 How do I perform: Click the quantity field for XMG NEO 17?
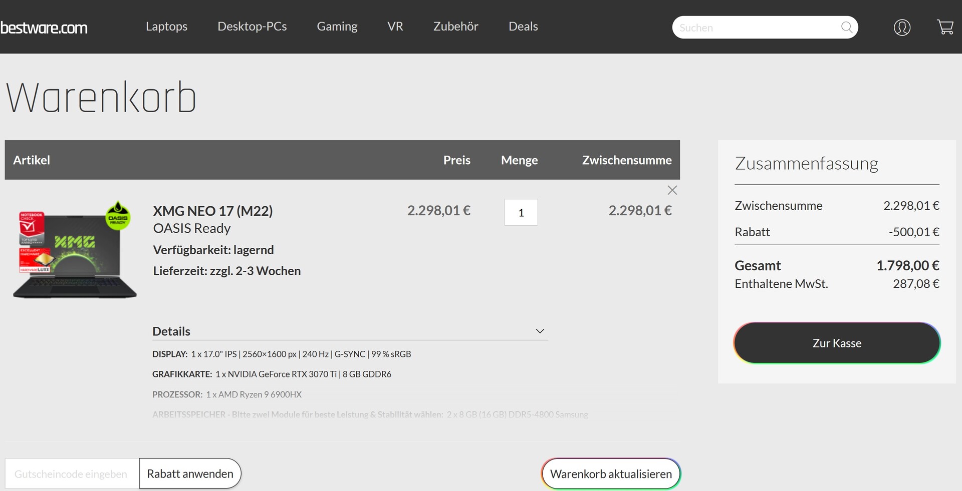point(521,212)
